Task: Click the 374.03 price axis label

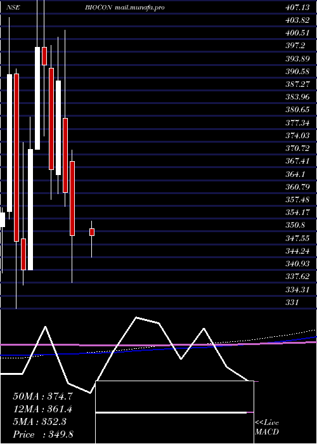Action: 297,135
